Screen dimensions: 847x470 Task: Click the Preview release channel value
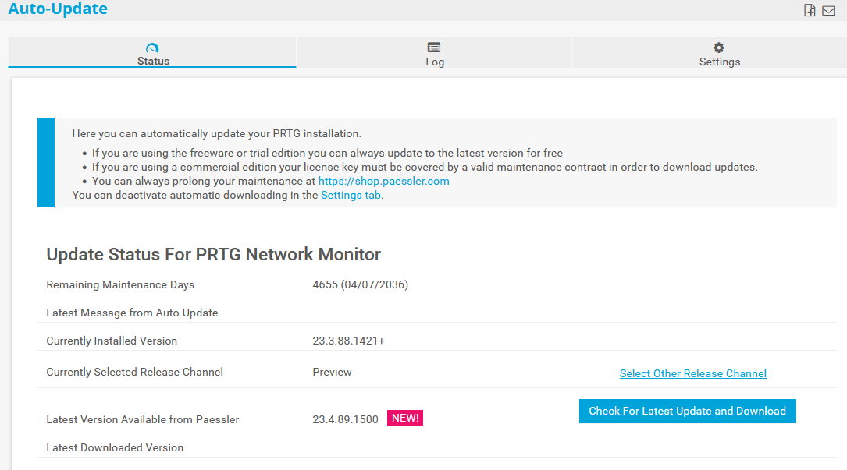tap(332, 372)
